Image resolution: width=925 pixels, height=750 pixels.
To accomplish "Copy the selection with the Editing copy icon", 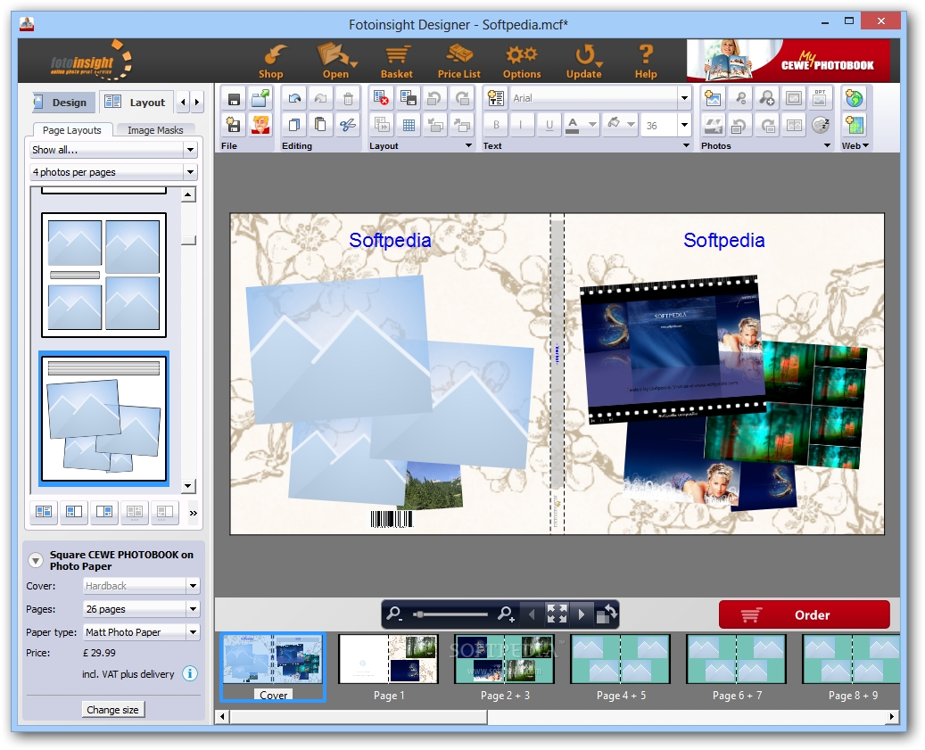I will (293, 125).
